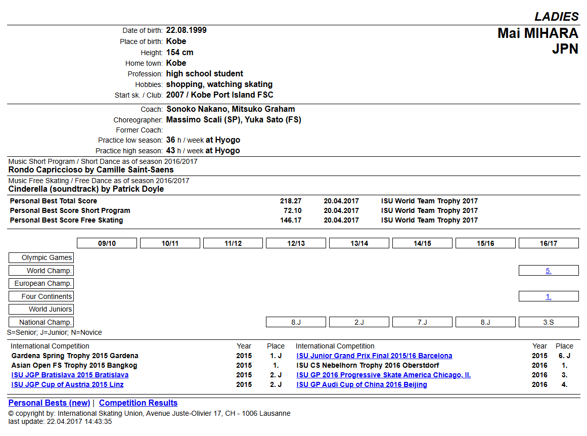Click the Olympic Games row label

coord(41,257)
